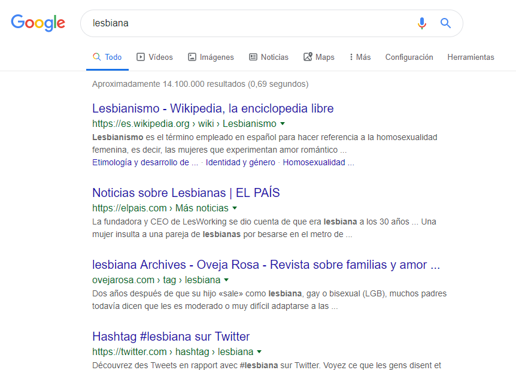Expand dropdown arrow next to Wikipedia URL
Screen dimensions: 516x370
pyautogui.click(x=283, y=124)
